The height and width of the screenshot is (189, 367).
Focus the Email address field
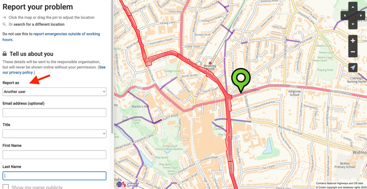pyautogui.click(x=54, y=113)
